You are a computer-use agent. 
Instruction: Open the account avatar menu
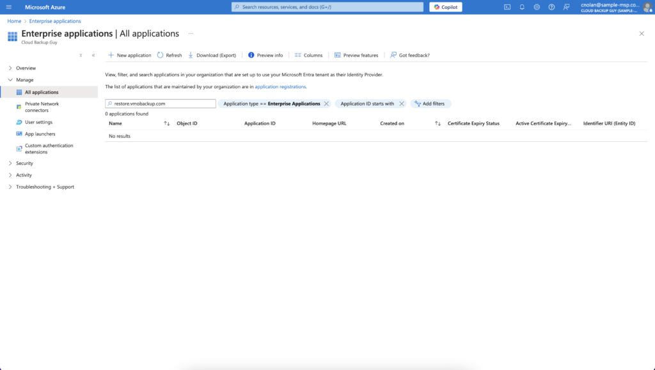(x=647, y=7)
